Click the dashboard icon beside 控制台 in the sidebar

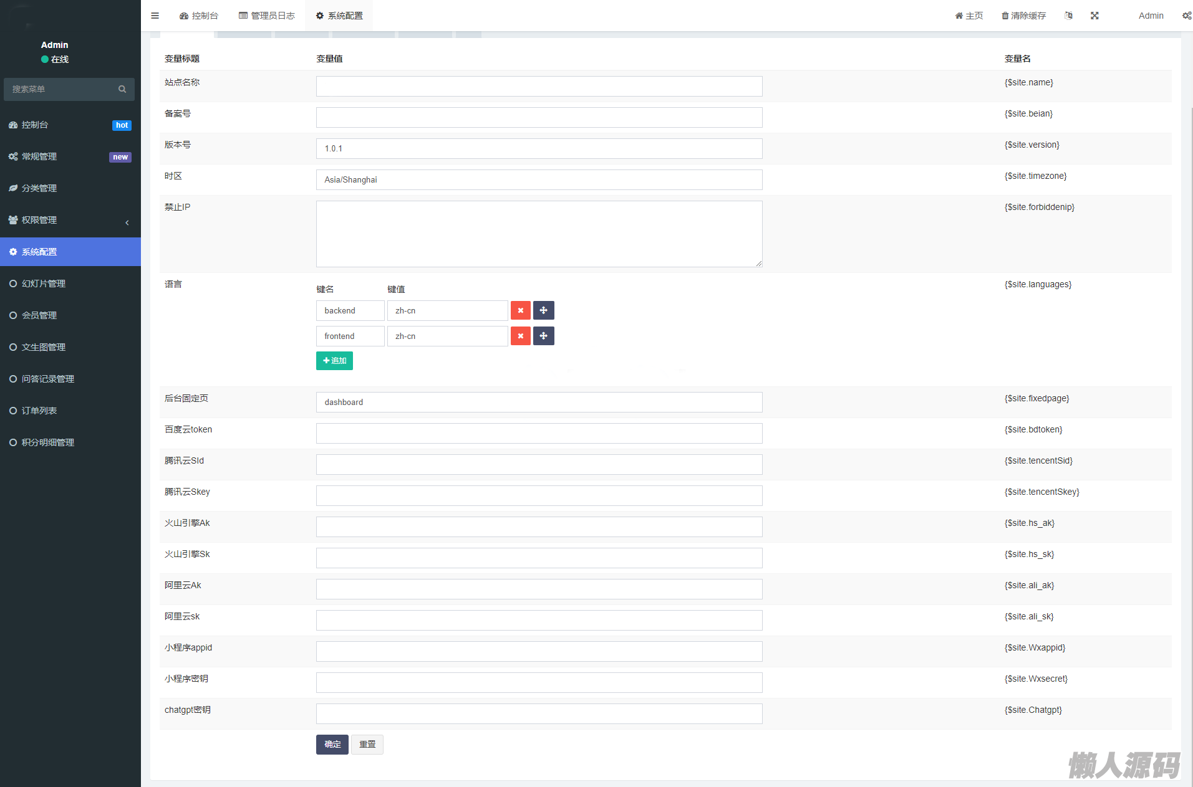click(x=13, y=125)
